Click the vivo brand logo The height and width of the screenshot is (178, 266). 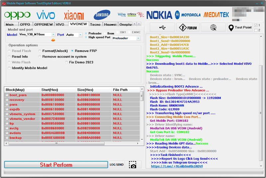click(46, 15)
